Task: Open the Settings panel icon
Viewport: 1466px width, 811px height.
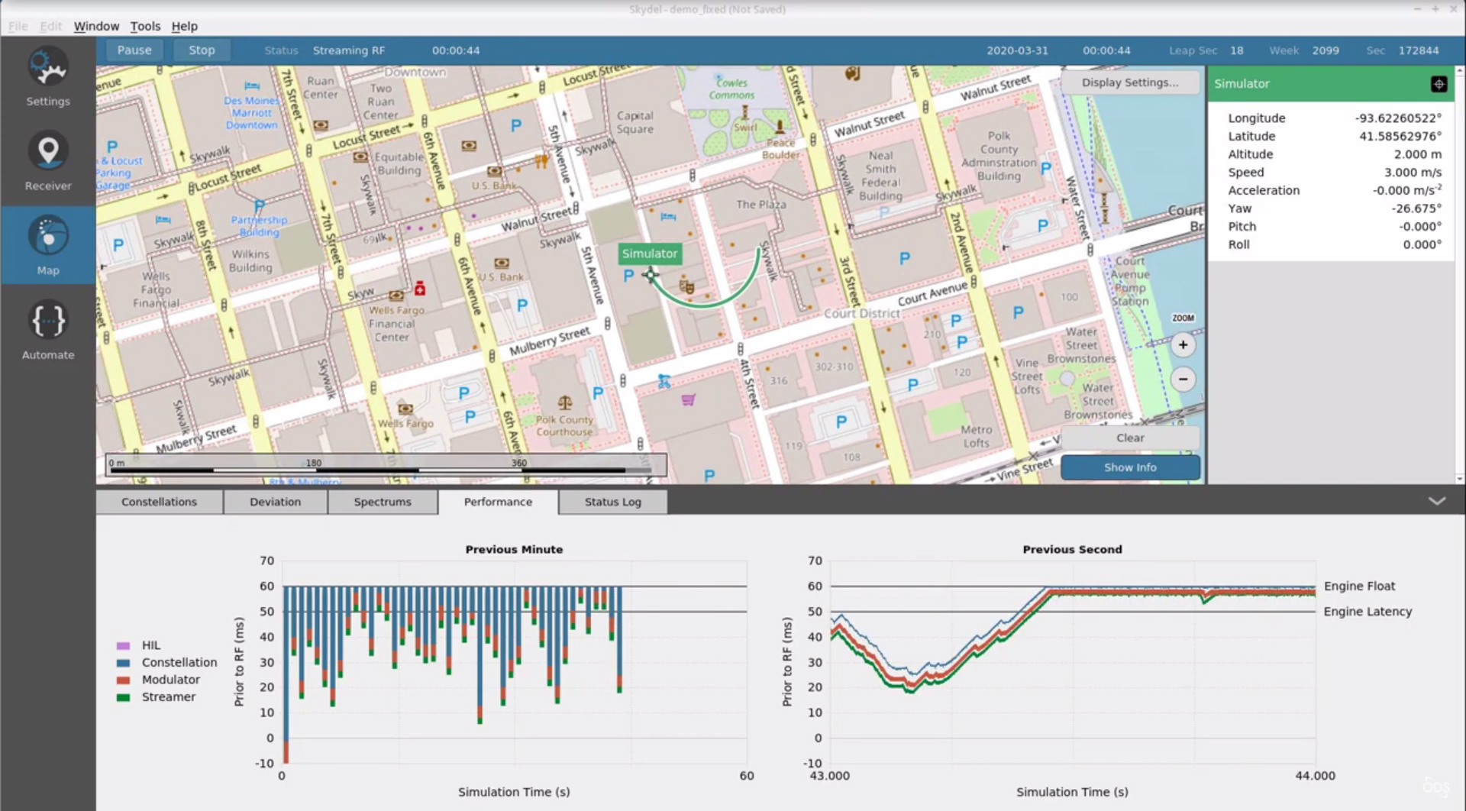Action: (48, 69)
